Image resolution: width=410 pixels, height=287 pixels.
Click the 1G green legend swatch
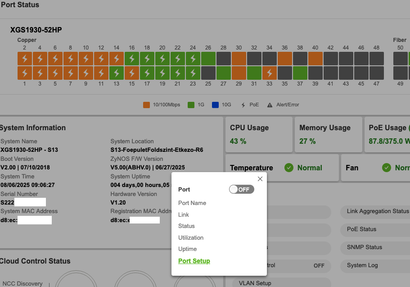pyautogui.click(x=191, y=105)
